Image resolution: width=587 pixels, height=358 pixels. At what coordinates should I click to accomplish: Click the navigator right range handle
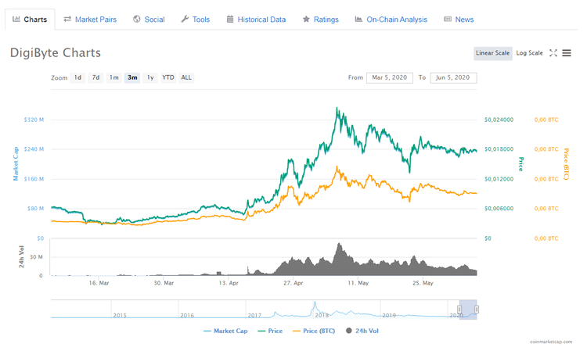pos(476,310)
